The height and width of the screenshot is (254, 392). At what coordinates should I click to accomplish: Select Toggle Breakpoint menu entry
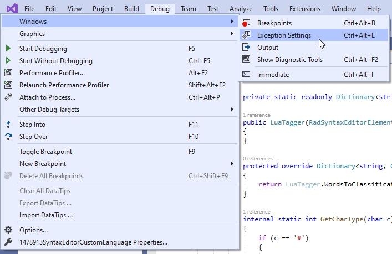45,152
